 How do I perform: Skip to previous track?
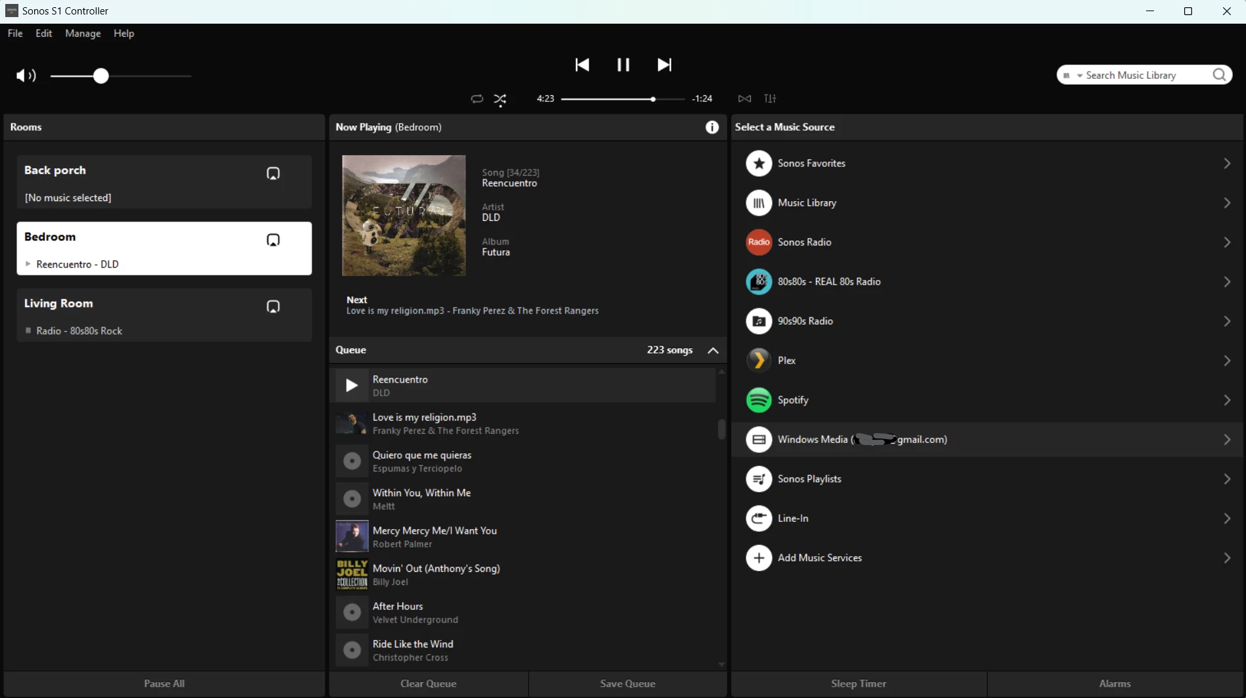[582, 64]
